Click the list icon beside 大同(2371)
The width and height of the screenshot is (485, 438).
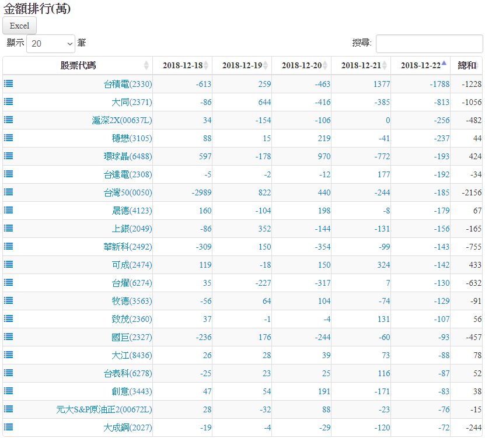(9, 101)
